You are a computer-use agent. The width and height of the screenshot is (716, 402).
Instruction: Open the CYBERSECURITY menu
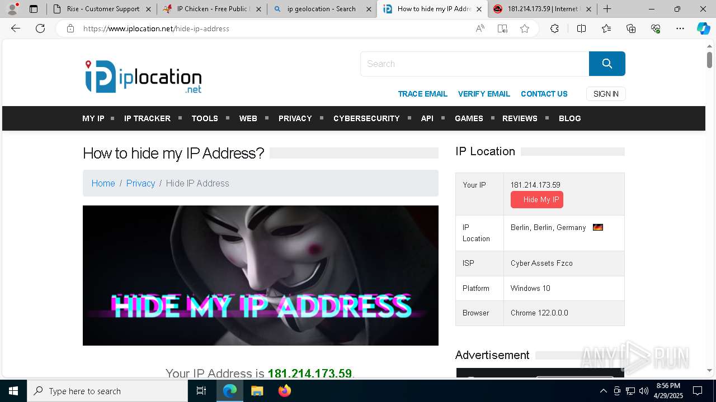366,118
